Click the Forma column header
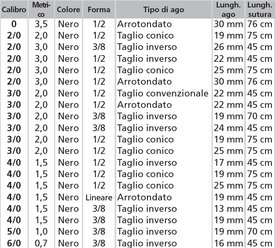The height and width of the screenshot is (248, 275). tap(99, 9)
